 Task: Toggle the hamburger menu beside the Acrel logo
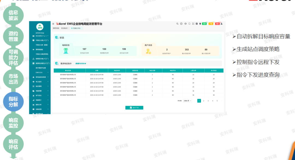53,24
